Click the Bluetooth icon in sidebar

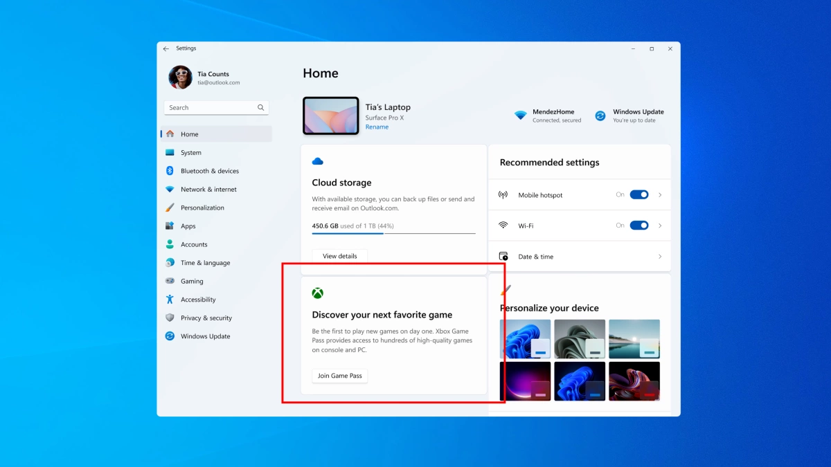[170, 171]
